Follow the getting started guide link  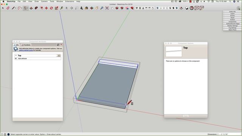26,50
